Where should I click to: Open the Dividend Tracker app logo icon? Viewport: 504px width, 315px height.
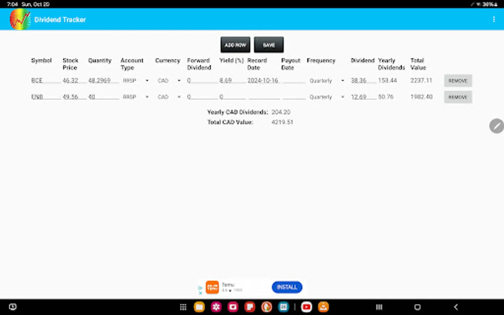[x=20, y=19]
